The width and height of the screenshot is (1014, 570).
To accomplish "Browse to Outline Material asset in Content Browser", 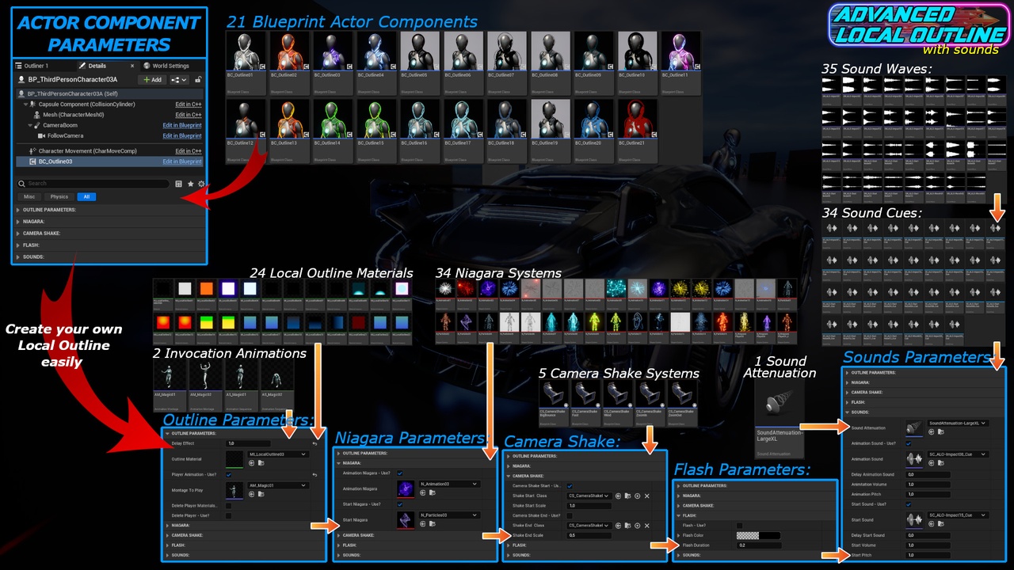I will coord(261,463).
